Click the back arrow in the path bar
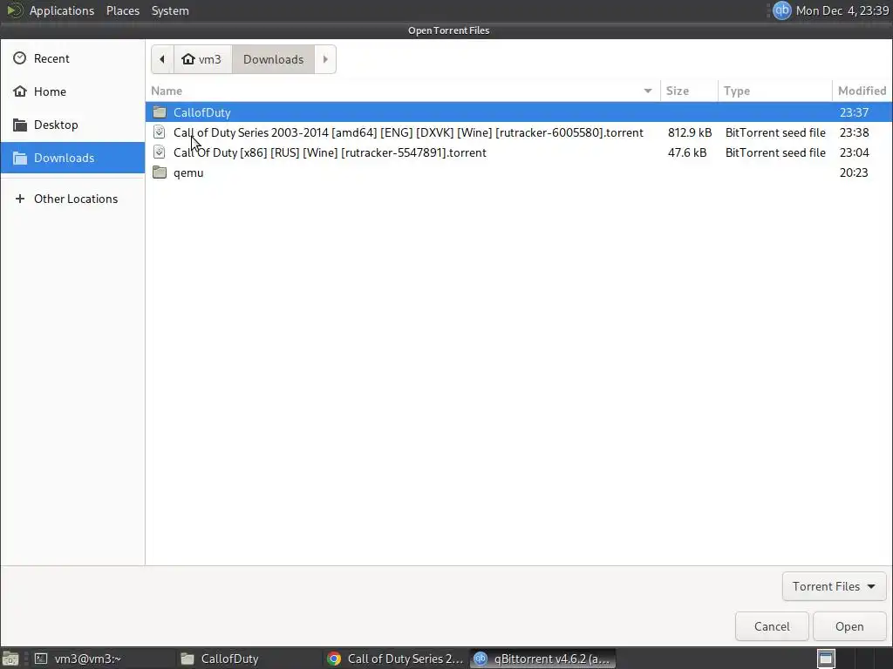 coord(162,59)
